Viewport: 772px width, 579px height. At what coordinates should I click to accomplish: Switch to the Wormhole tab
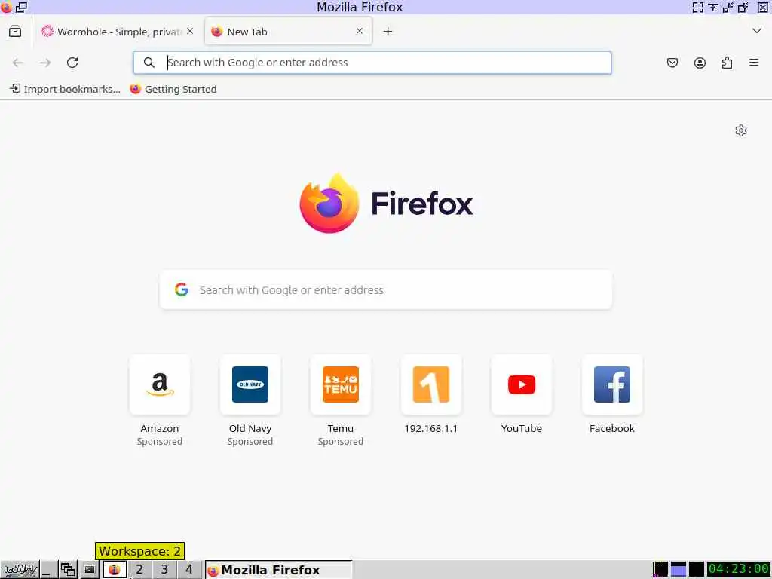pos(118,32)
